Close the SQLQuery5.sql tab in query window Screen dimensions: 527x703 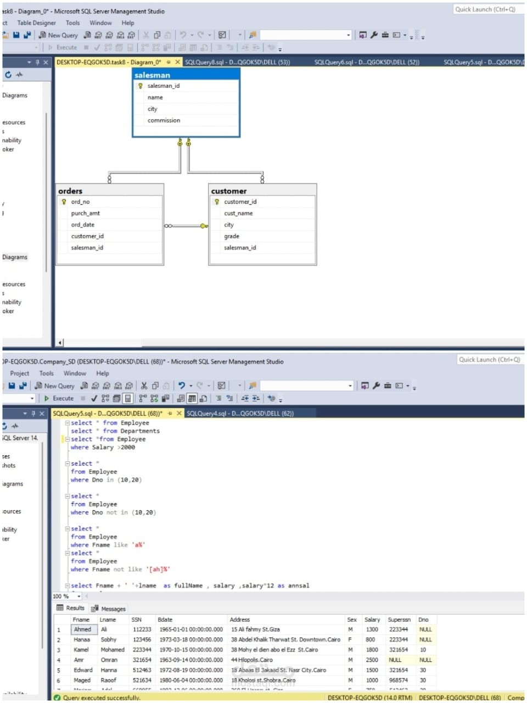point(179,413)
